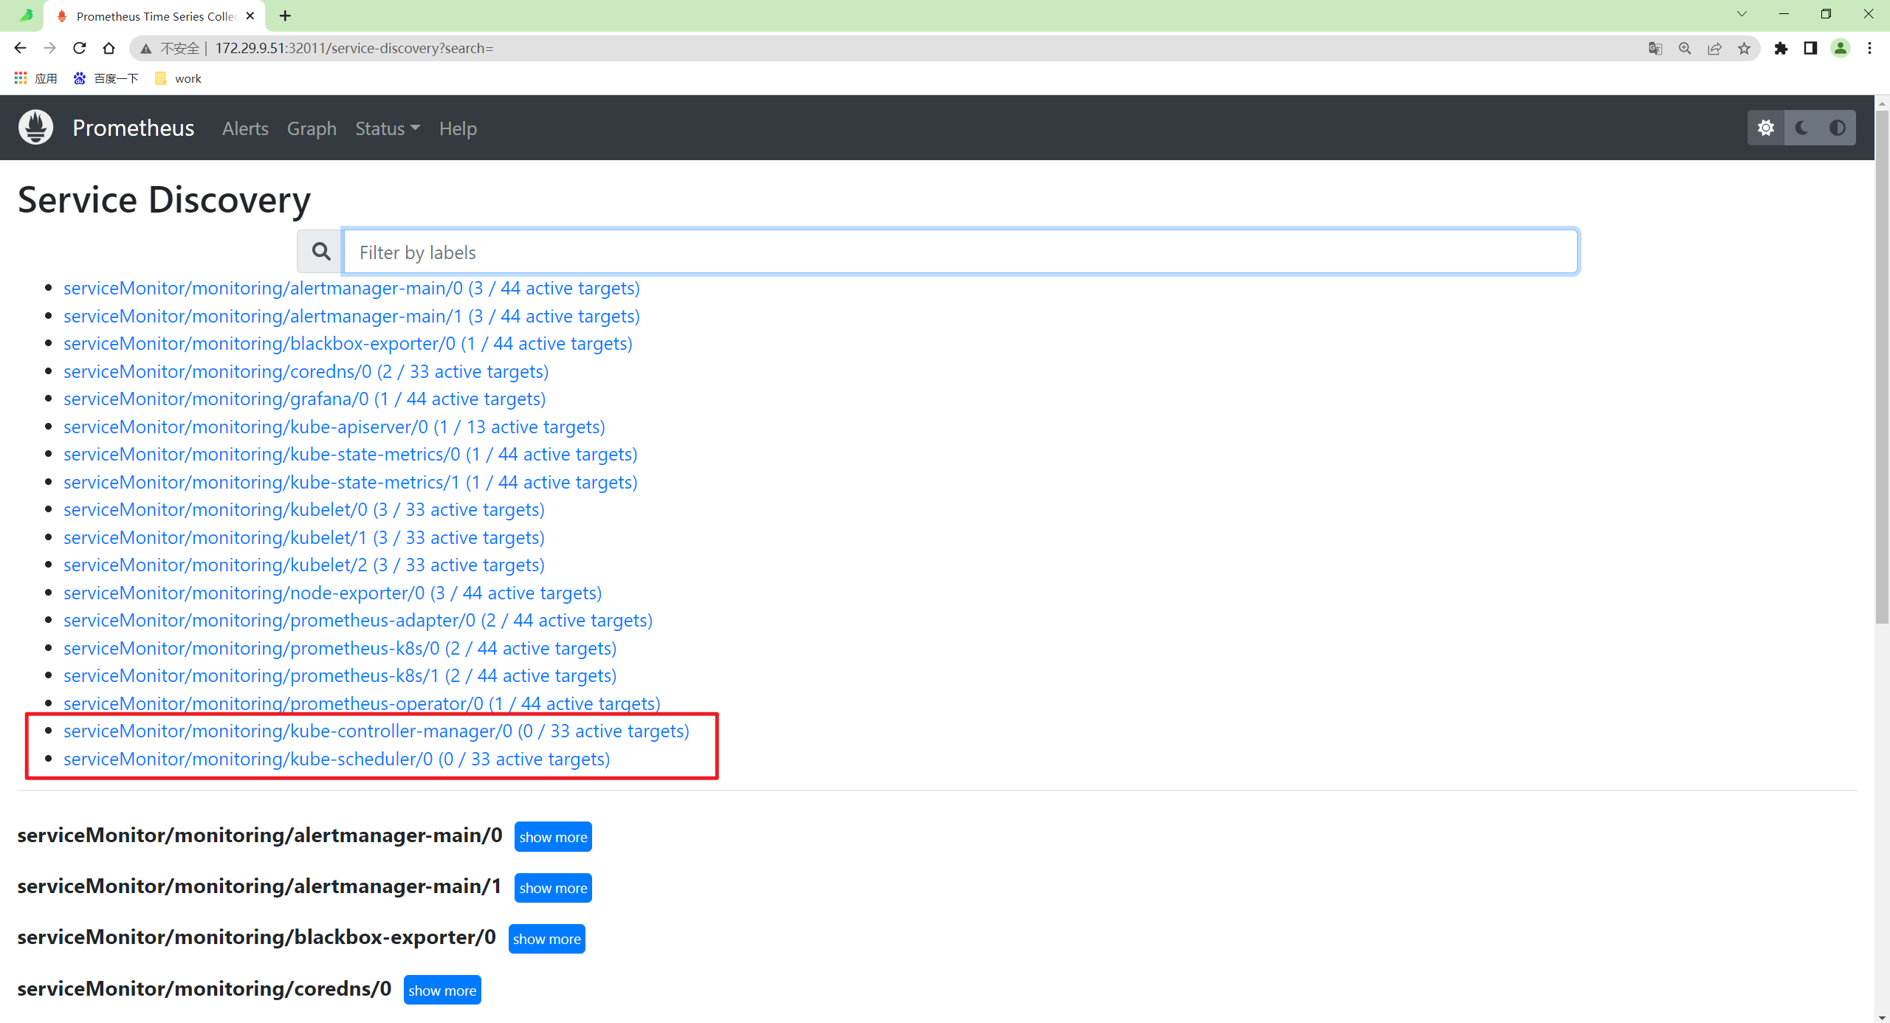
Task: Open the user profile avatar
Action: pyautogui.click(x=1840, y=48)
